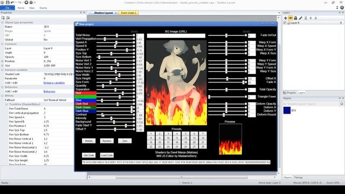Click the Random button
This screenshot has width=345, height=194.
107,141
